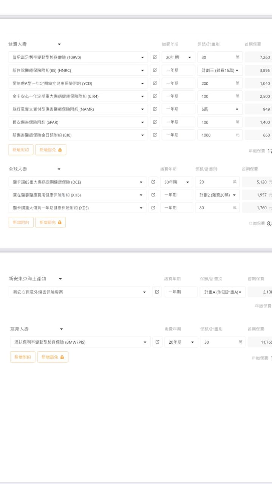Expand the 全球人壽 company dropdown
Screen dimensions: 272x484
pyautogui.click(x=59, y=169)
